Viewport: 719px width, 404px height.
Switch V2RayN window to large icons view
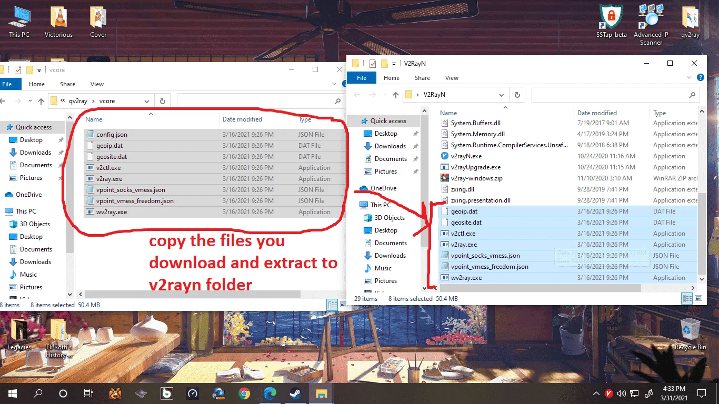pyautogui.click(x=700, y=298)
